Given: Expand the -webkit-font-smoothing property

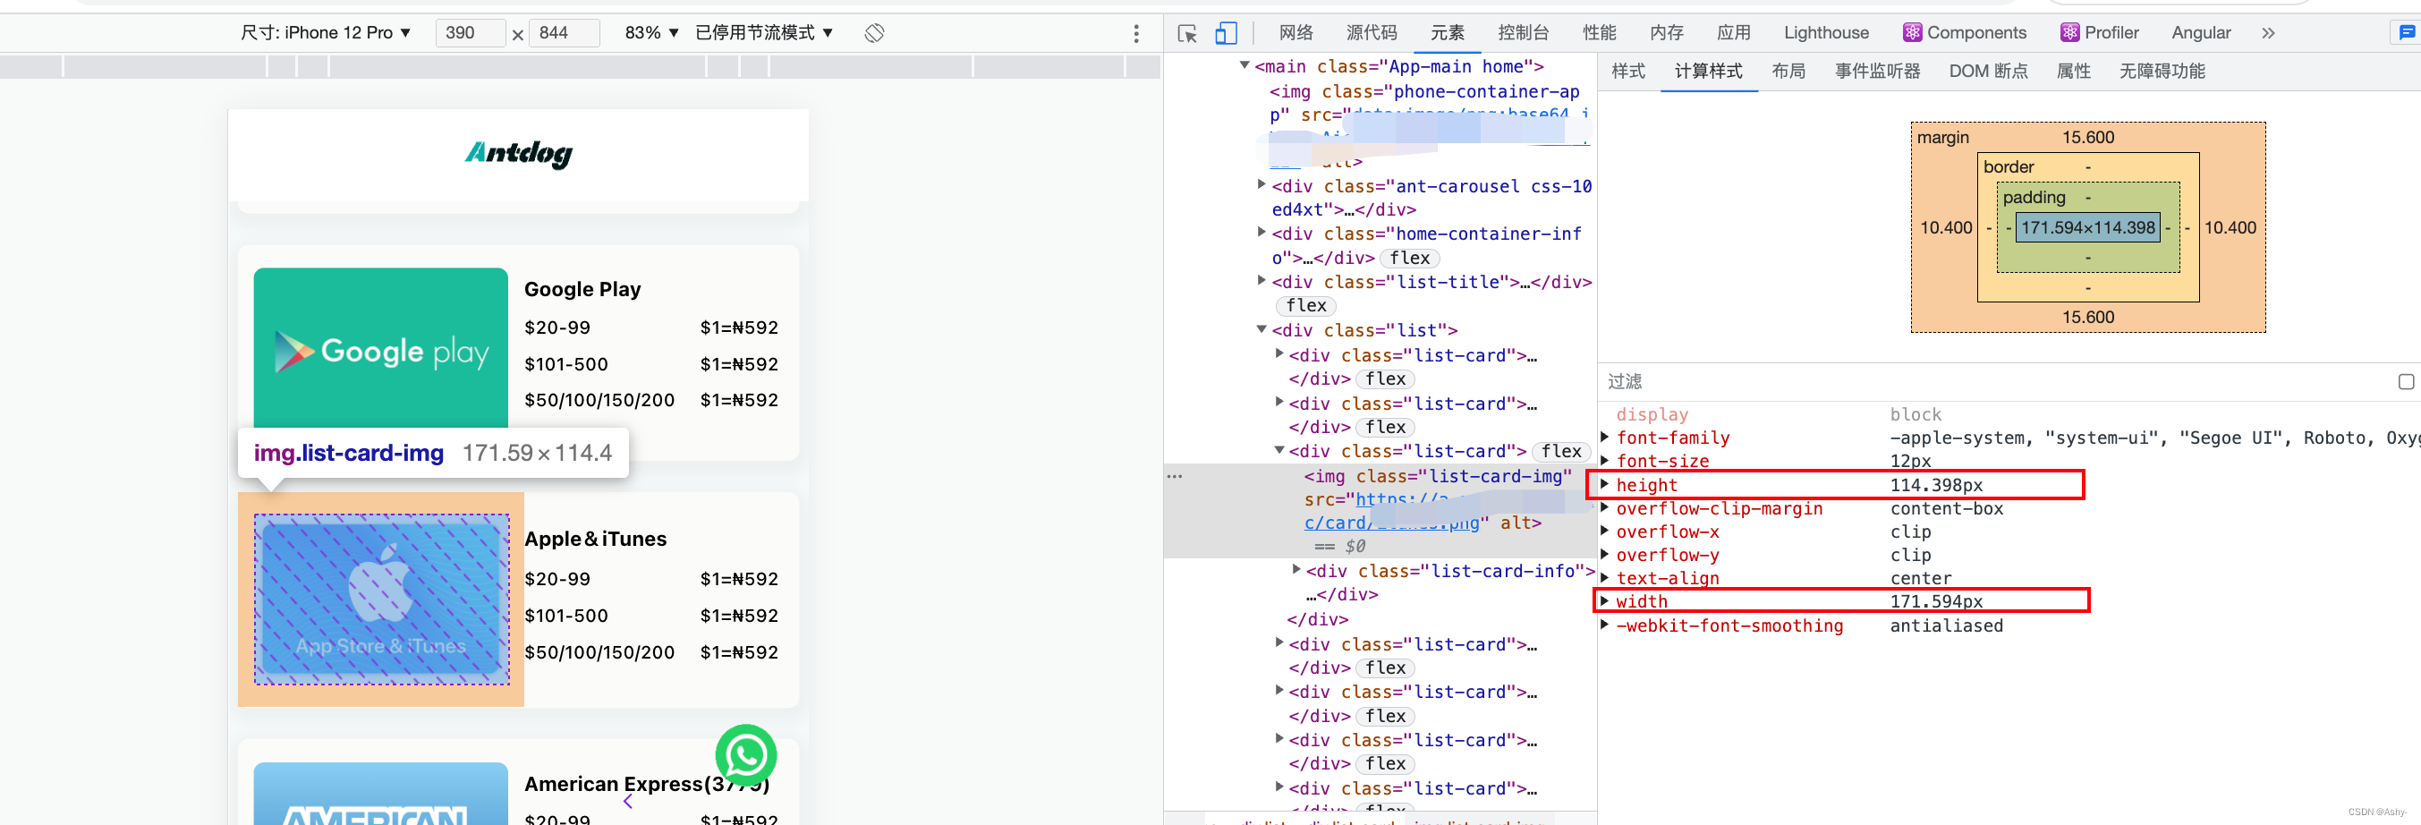Looking at the screenshot, I should point(1604,625).
